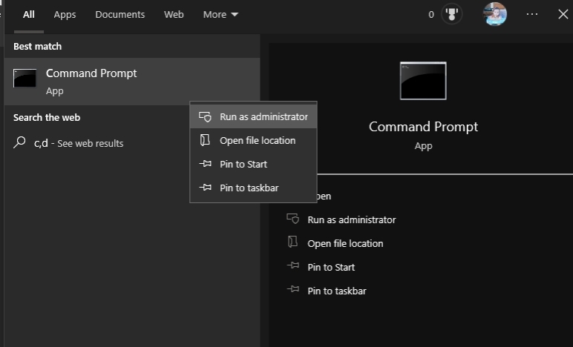The height and width of the screenshot is (347, 573).
Task: Open the three-dot options menu
Action: 532,14
